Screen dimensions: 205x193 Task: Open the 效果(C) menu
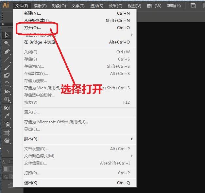coord(115,6)
